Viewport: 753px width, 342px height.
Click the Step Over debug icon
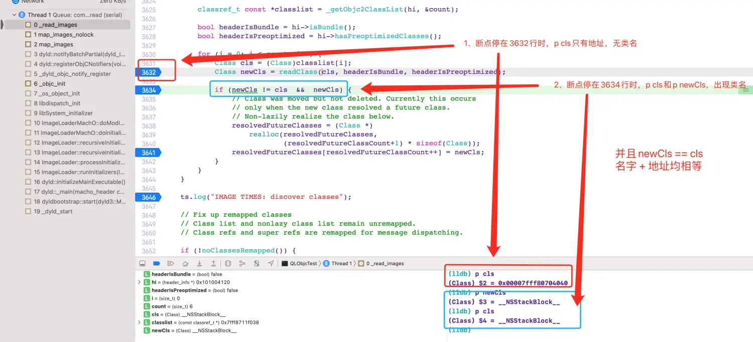click(x=185, y=263)
